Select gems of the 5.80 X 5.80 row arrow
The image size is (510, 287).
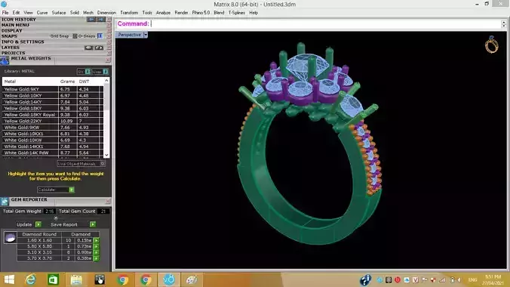[97, 246]
